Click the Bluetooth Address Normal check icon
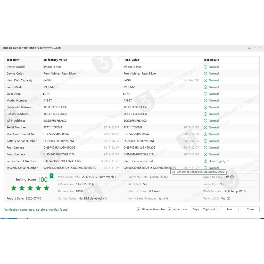The height and width of the screenshot is (264, 264). (205, 107)
